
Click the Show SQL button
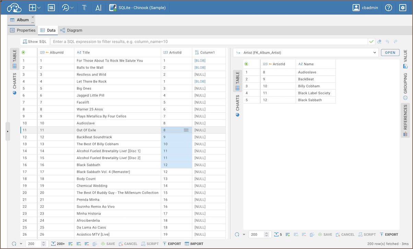click(x=35, y=41)
